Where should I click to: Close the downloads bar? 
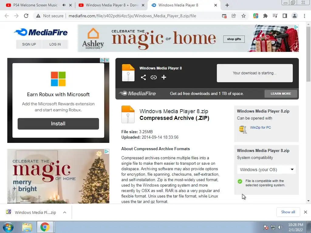306,212
